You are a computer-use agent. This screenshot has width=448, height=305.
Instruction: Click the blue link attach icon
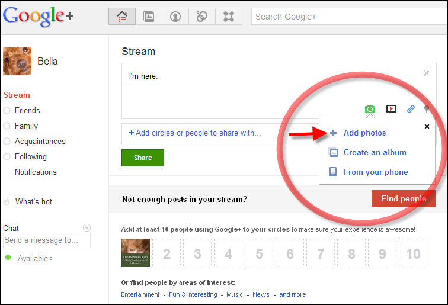(411, 109)
